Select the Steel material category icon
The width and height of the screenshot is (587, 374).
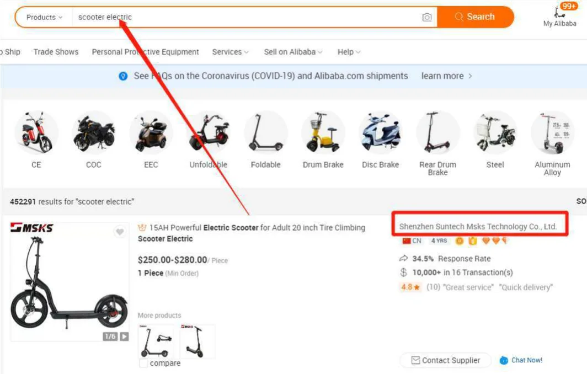[x=495, y=133]
